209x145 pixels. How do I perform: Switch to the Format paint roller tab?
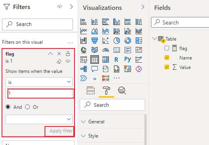click(106, 91)
